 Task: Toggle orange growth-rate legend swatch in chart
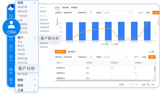pos(112,44)
